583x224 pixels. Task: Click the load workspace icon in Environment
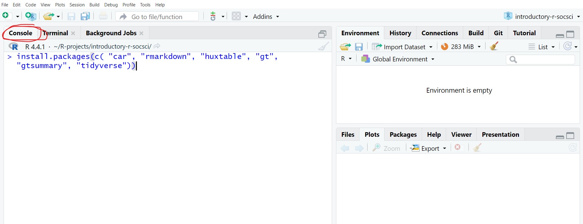coord(345,47)
